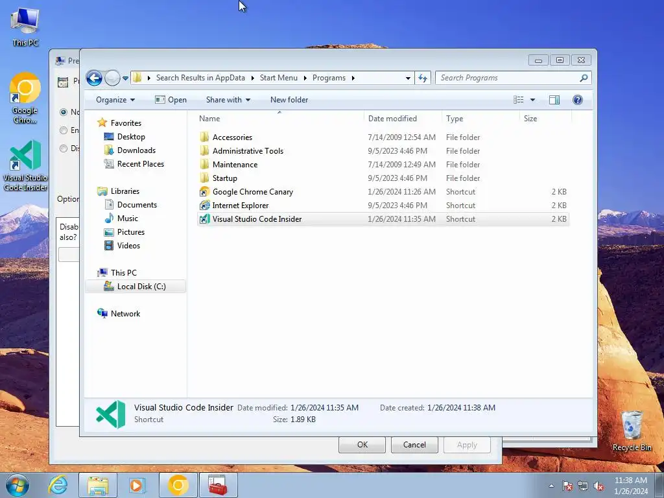
Task: Open the Windows Start menu
Action: click(18, 485)
